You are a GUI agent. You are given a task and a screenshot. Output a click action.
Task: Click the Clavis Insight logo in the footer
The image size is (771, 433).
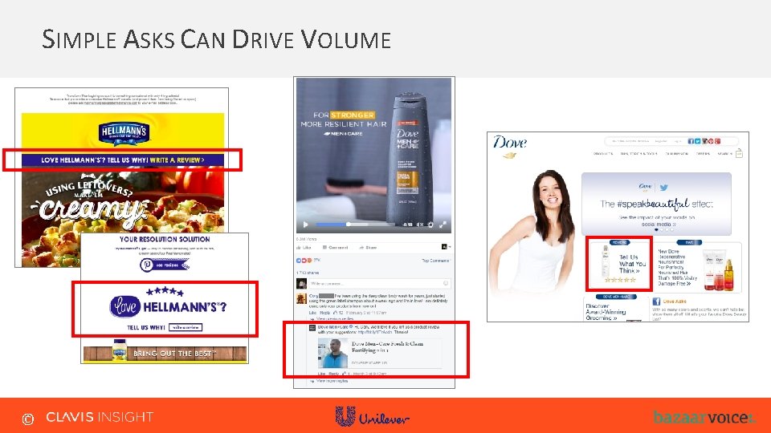pyautogui.click(x=100, y=417)
